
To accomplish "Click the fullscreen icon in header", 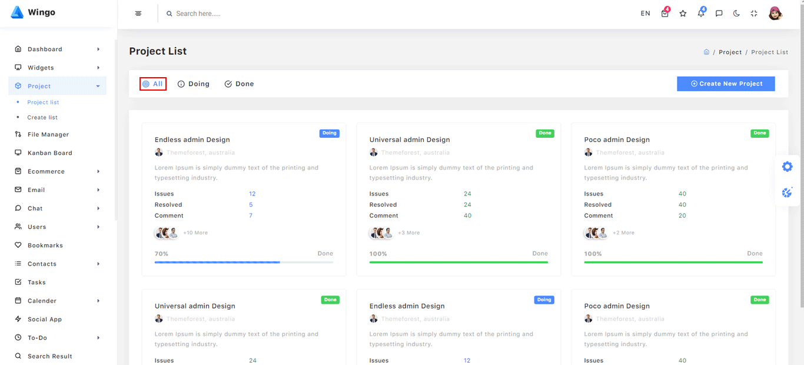I will click(x=754, y=14).
